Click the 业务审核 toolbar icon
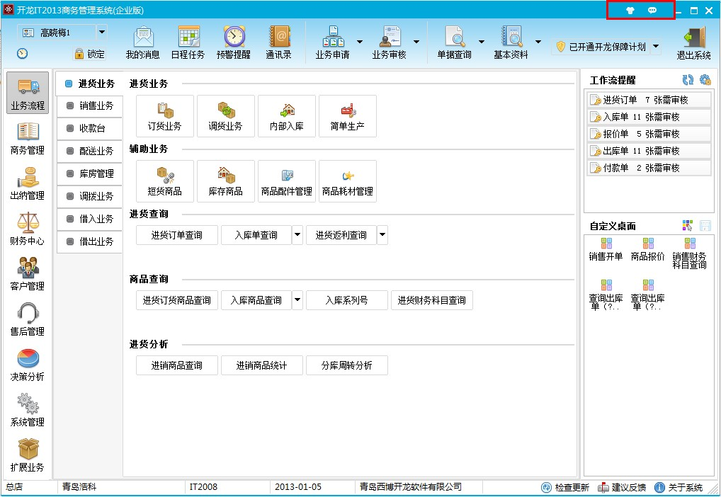The height and width of the screenshot is (497, 721). click(389, 42)
